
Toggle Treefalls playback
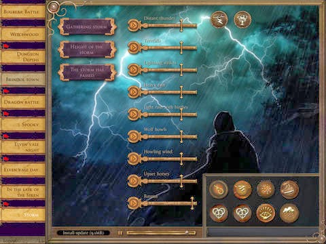pyautogui.click(x=134, y=47)
